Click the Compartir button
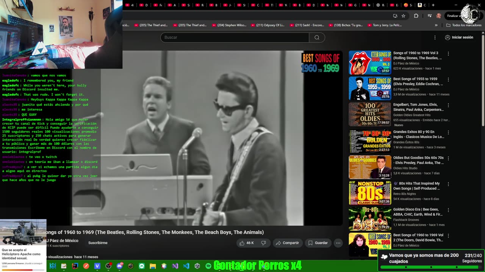Screen dimensions: 485x272 [x=287, y=243]
